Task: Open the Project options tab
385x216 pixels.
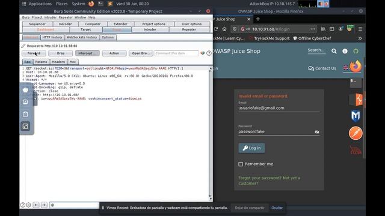Action: tap(154, 24)
